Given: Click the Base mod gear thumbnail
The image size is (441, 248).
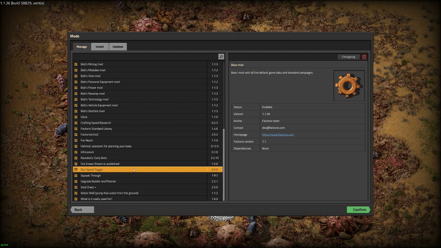Looking at the screenshot, I should click(349, 86).
